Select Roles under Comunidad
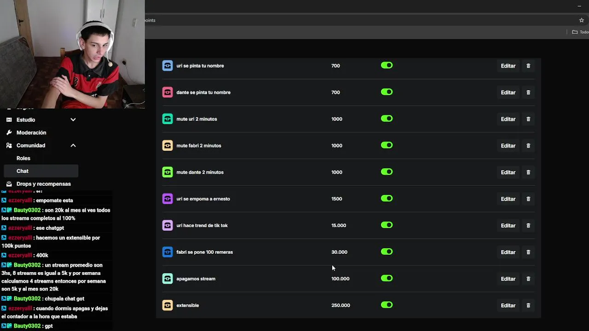Image resolution: width=589 pixels, height=331 pixels. (23, 158)
